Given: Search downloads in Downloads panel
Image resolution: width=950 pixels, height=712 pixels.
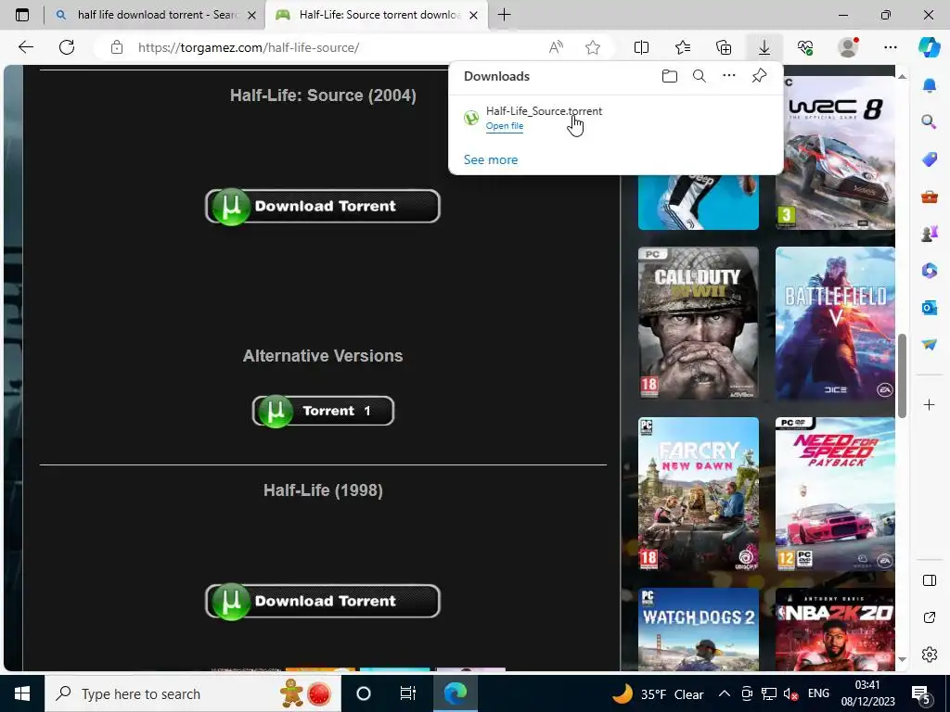Looking at the screenshot, I should point(700,76).
